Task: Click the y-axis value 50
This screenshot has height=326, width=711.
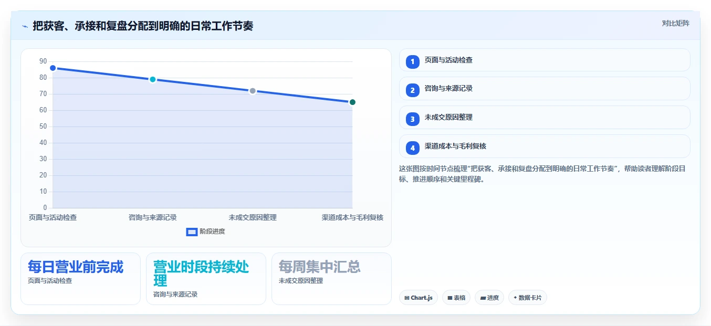Action: pos(43,127)
